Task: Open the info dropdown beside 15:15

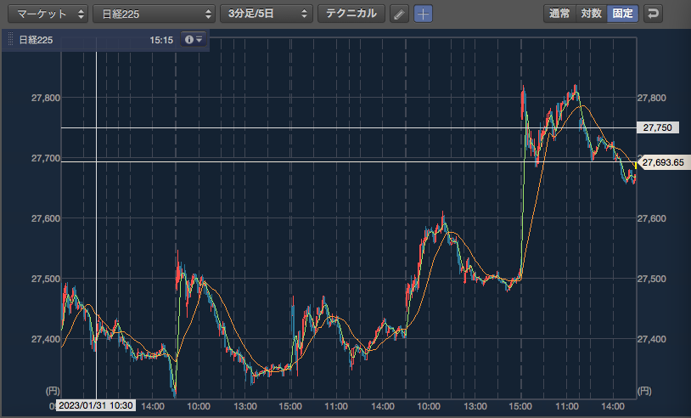Action: (194, 40)
